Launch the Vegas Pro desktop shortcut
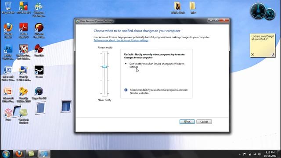 (39, 93)
